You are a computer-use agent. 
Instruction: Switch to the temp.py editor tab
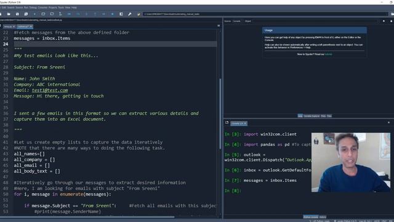click(x=8, y=27)
